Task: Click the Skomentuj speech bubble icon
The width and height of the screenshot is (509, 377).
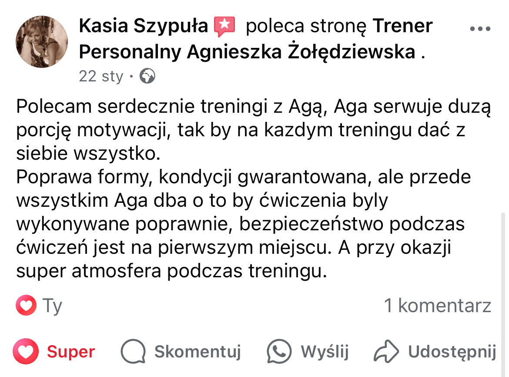Action: (133, 352)
